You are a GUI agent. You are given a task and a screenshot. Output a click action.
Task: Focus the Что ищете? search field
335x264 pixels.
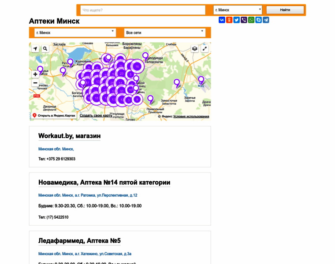click(143, 10)
